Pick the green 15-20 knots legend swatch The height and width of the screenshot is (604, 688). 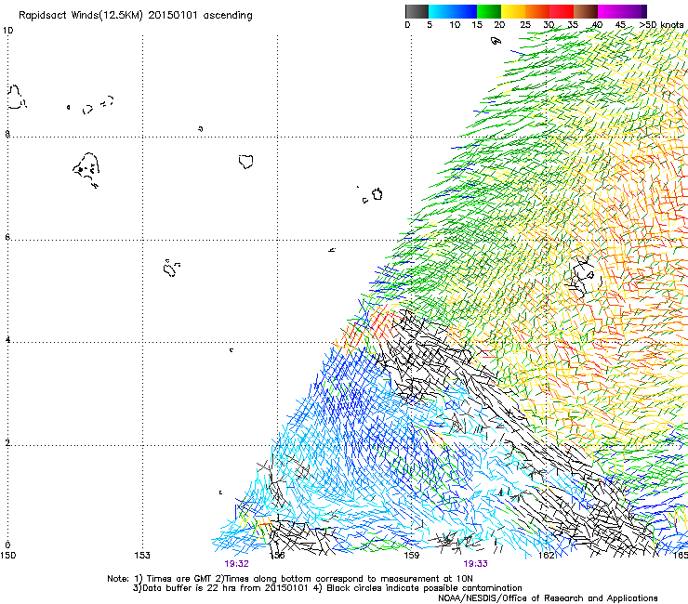click(489, 11)
